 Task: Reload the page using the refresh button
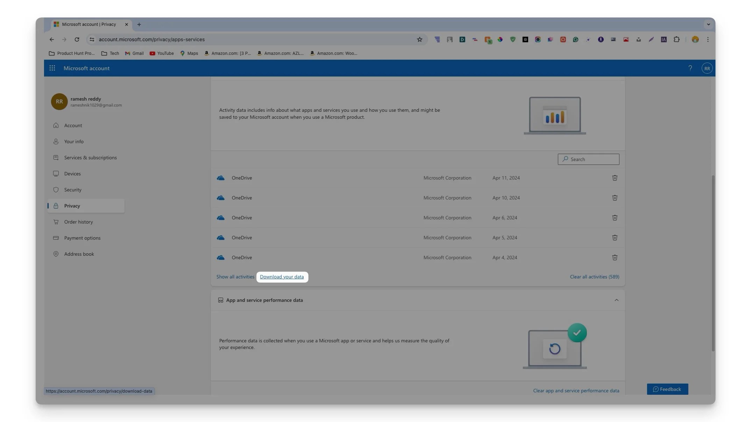pos(77,39)
